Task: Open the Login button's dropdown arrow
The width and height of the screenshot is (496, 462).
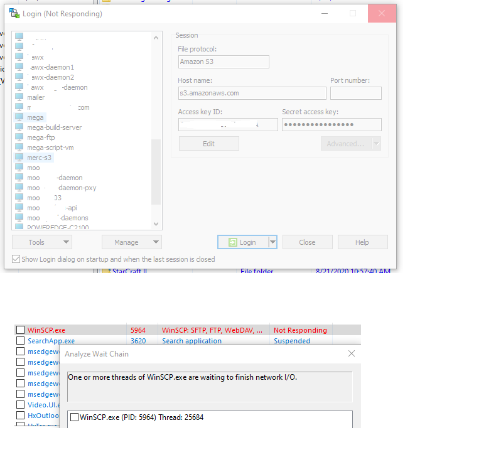Action: [272, 242]
